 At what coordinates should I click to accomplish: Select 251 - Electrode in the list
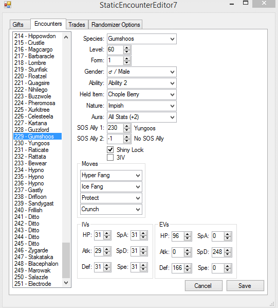[x=38, y=284]
